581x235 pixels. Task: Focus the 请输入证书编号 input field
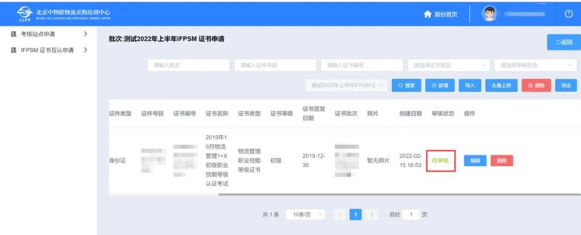[362, 65]
